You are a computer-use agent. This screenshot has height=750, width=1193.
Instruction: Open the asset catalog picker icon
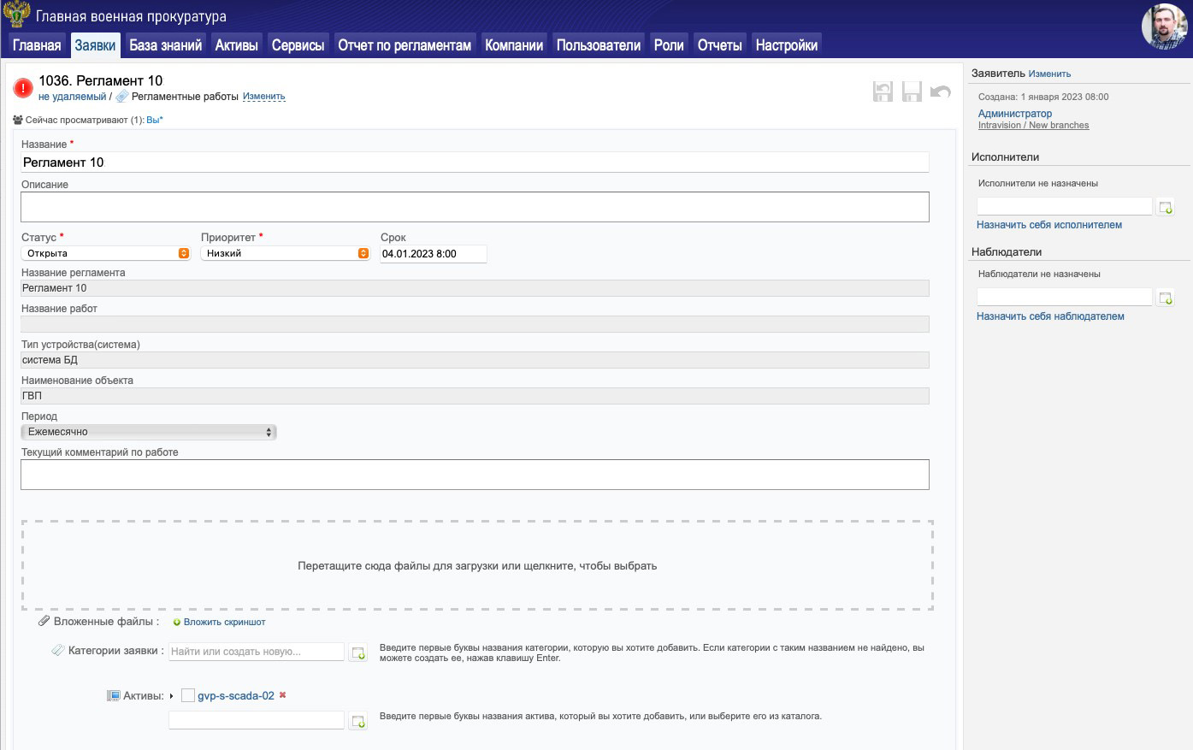click(x=358, y=721)
